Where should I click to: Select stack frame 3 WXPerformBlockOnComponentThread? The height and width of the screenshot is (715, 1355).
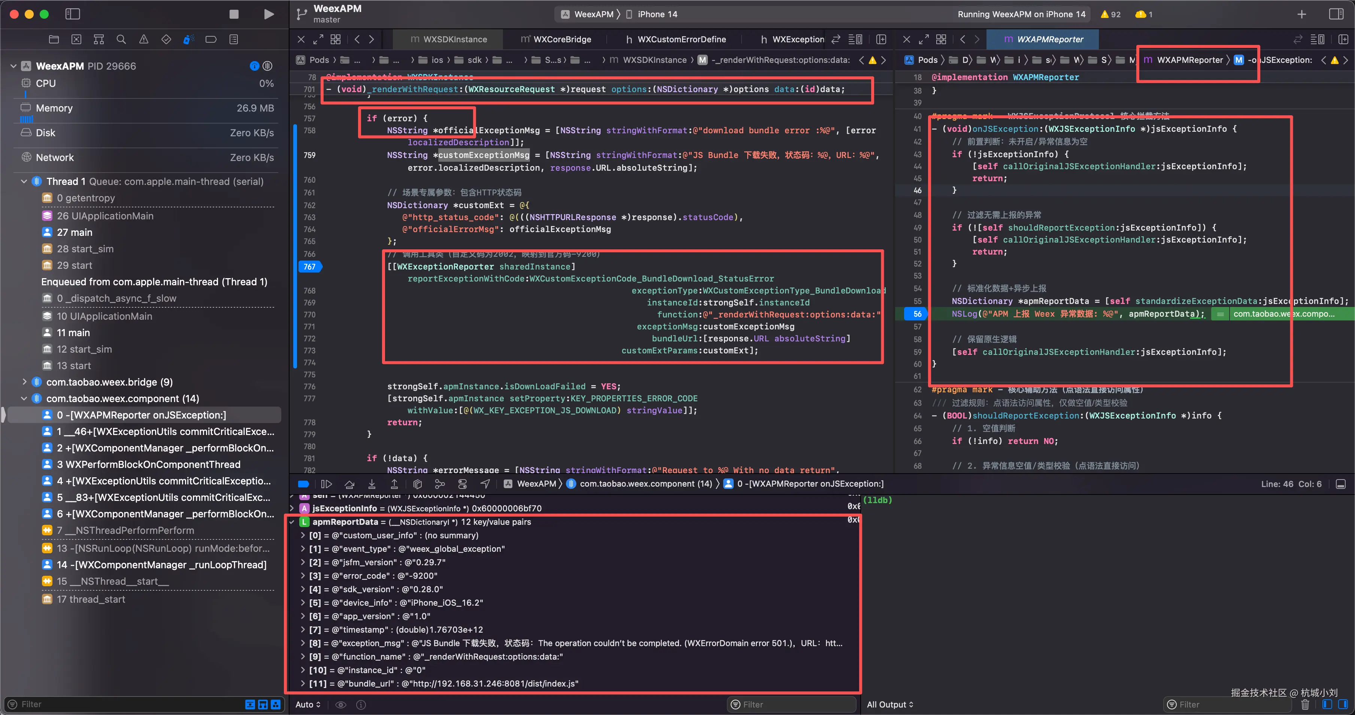coord(148,464)
